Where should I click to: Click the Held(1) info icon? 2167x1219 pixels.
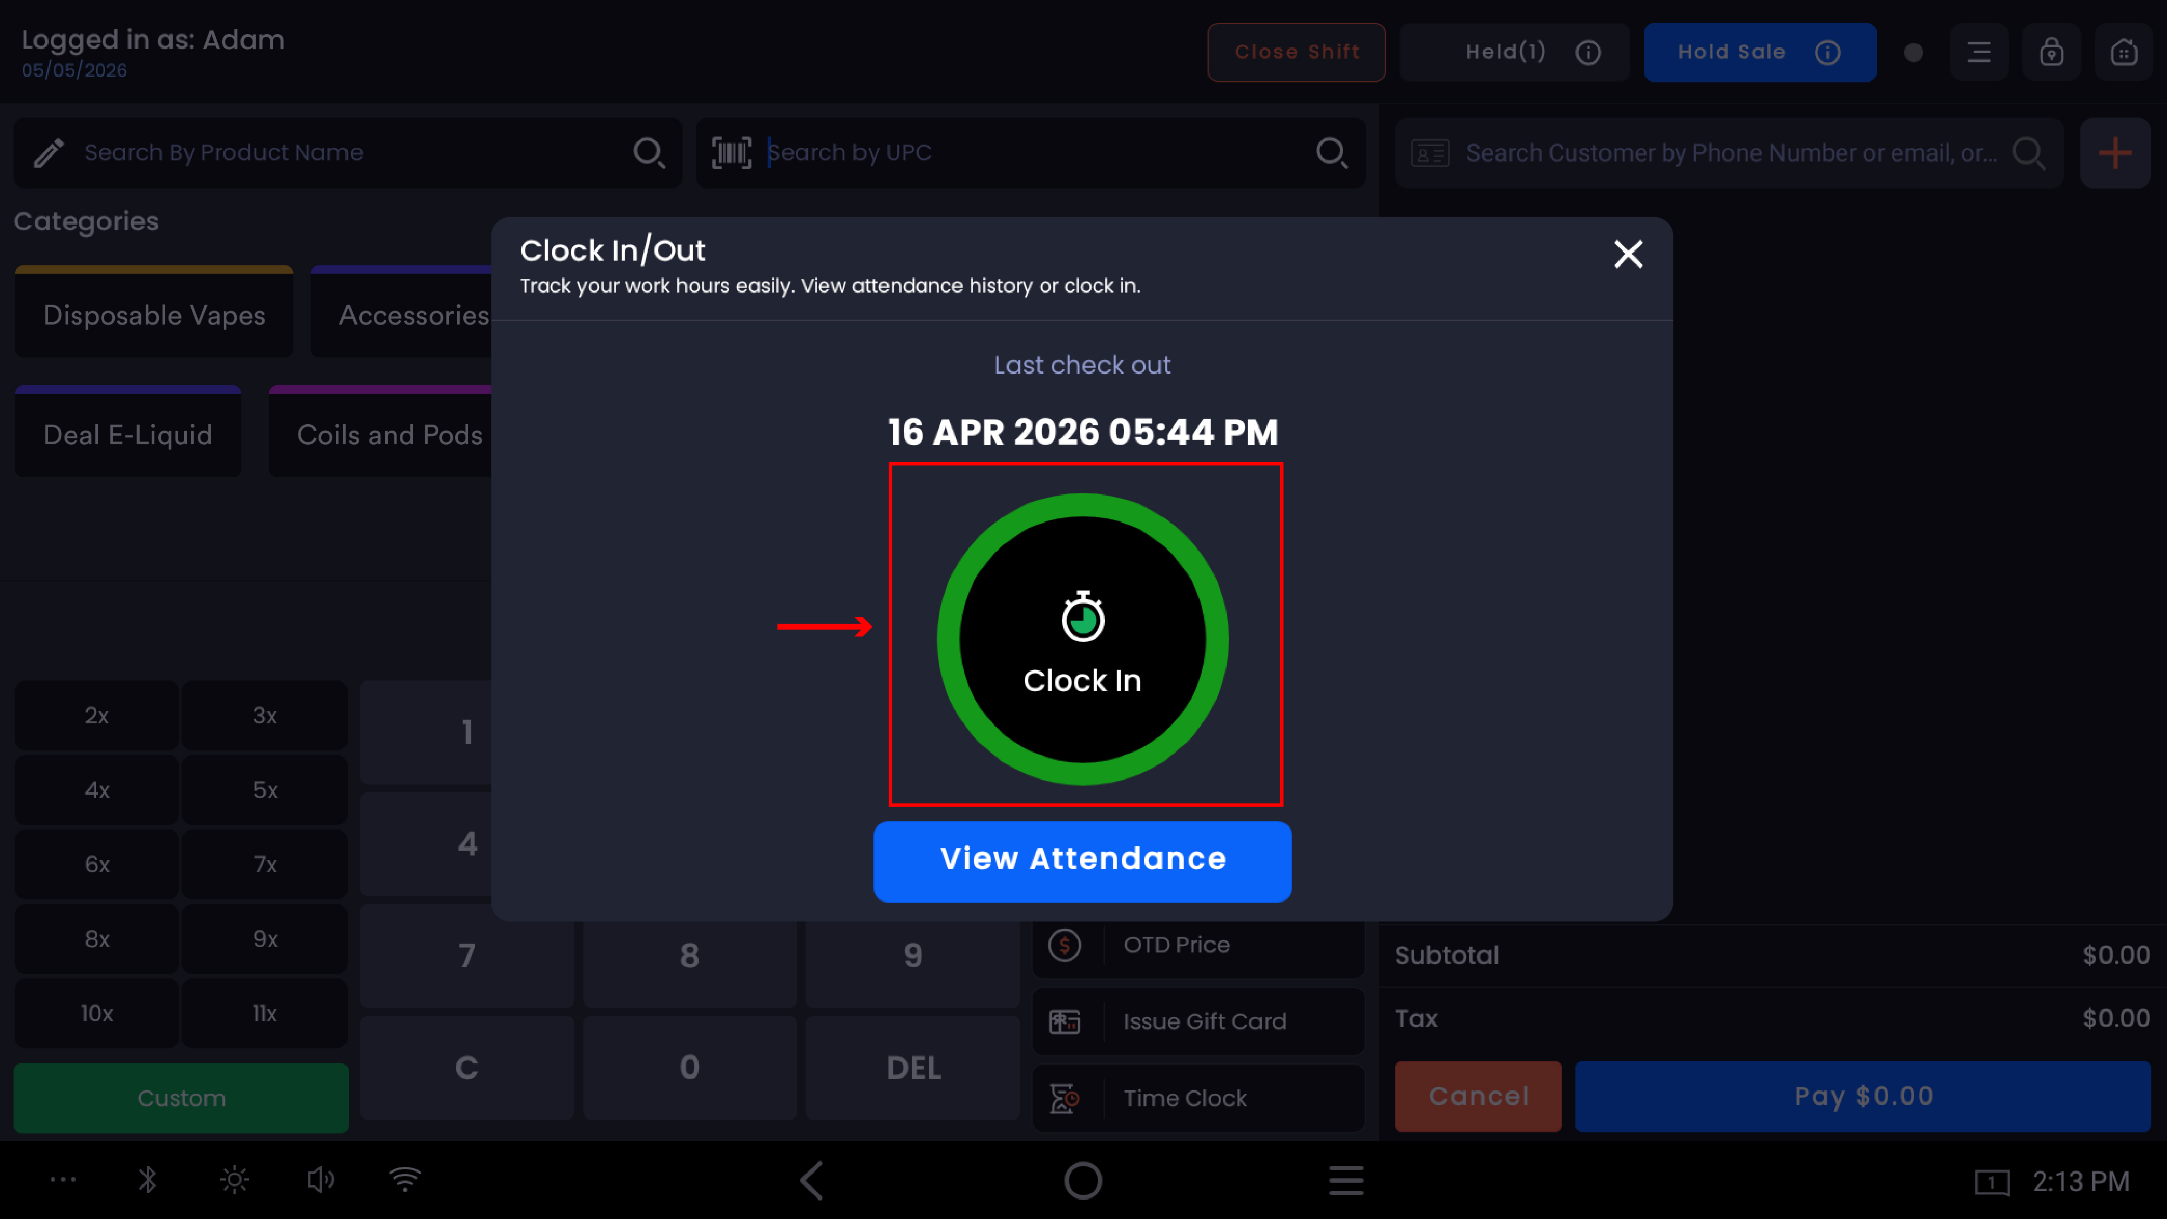pos(1588,52)
